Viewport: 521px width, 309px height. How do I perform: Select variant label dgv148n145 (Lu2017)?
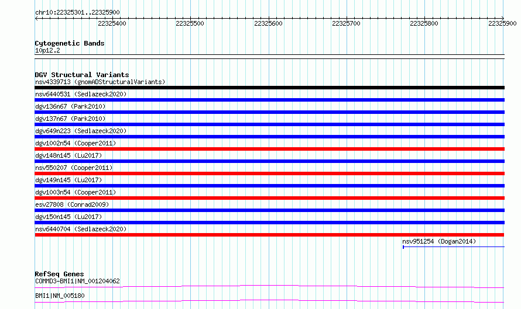click(x=68, y=155)
